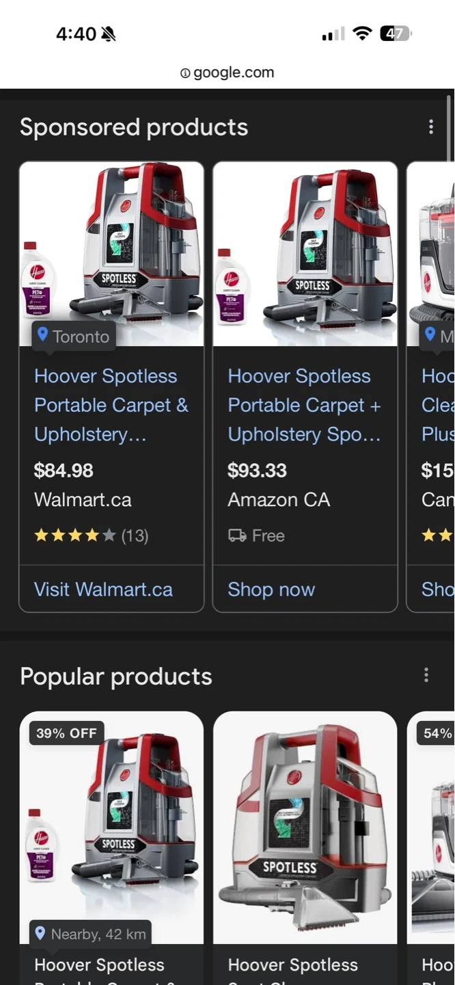Click Visit Walmart.ca link

click(103, 590)
